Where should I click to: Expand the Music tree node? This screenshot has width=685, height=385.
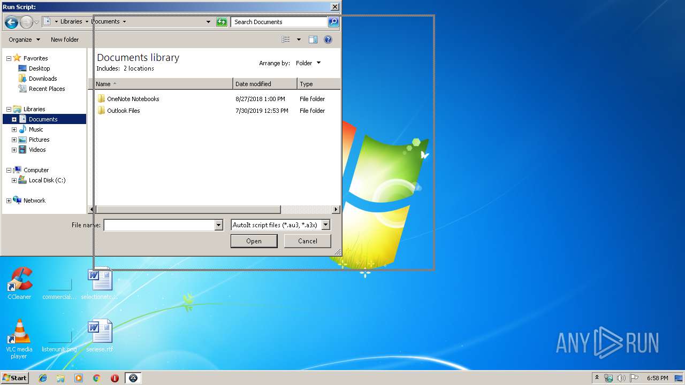pyautogui.click(x=14, y=129)
